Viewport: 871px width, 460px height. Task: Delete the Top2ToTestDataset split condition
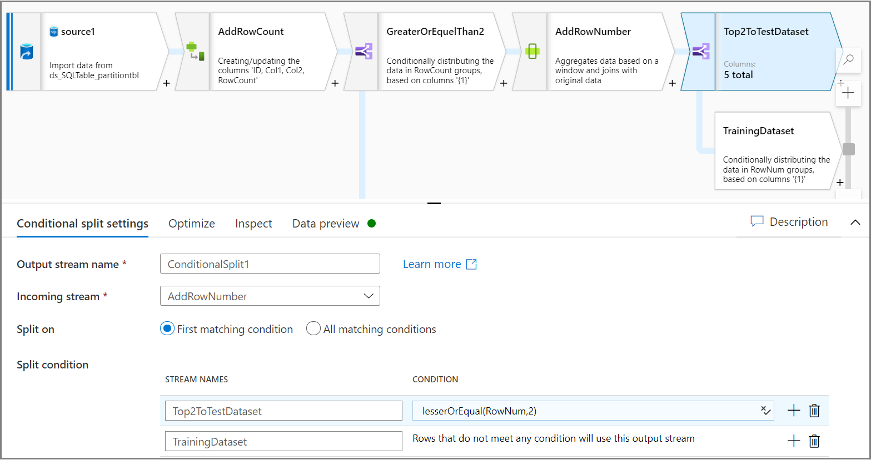(814, 411)
